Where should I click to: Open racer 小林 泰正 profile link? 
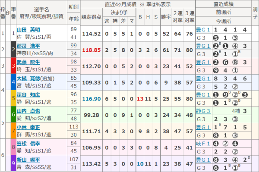[28, 127]
